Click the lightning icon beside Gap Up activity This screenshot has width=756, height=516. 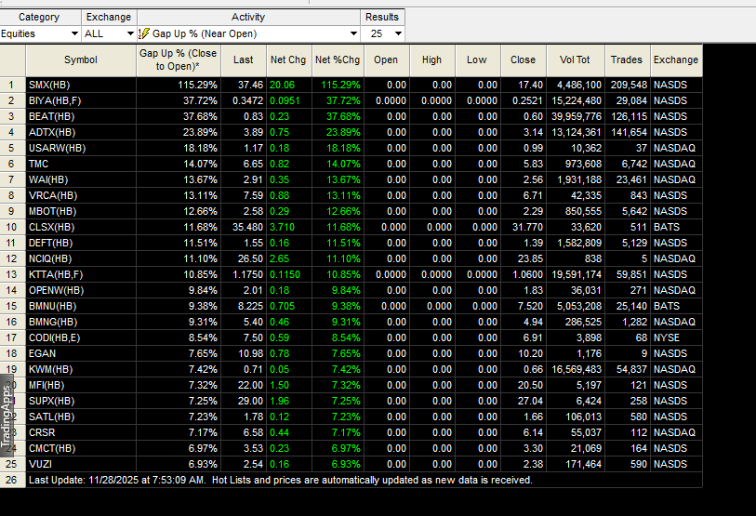point(144,33)
